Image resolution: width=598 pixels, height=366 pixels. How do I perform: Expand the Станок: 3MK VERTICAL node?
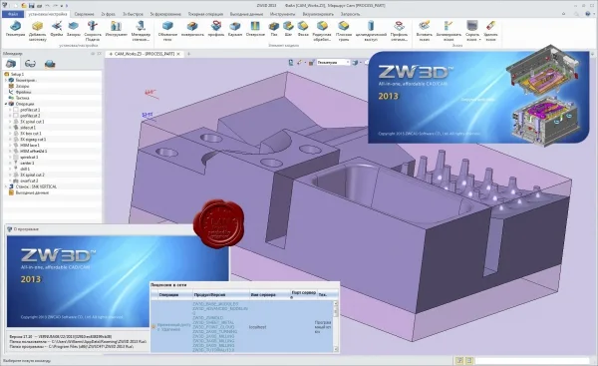pyautogui.click(x=6, y=186)
